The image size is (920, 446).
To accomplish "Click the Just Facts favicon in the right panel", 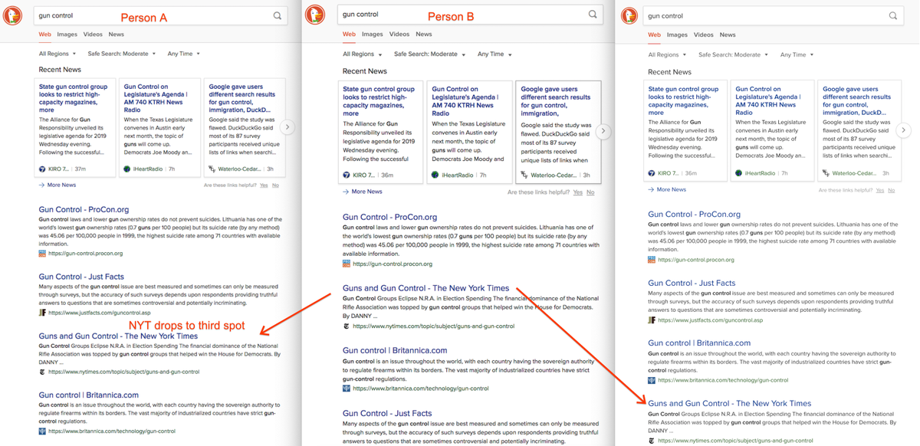I will point(652,320).
